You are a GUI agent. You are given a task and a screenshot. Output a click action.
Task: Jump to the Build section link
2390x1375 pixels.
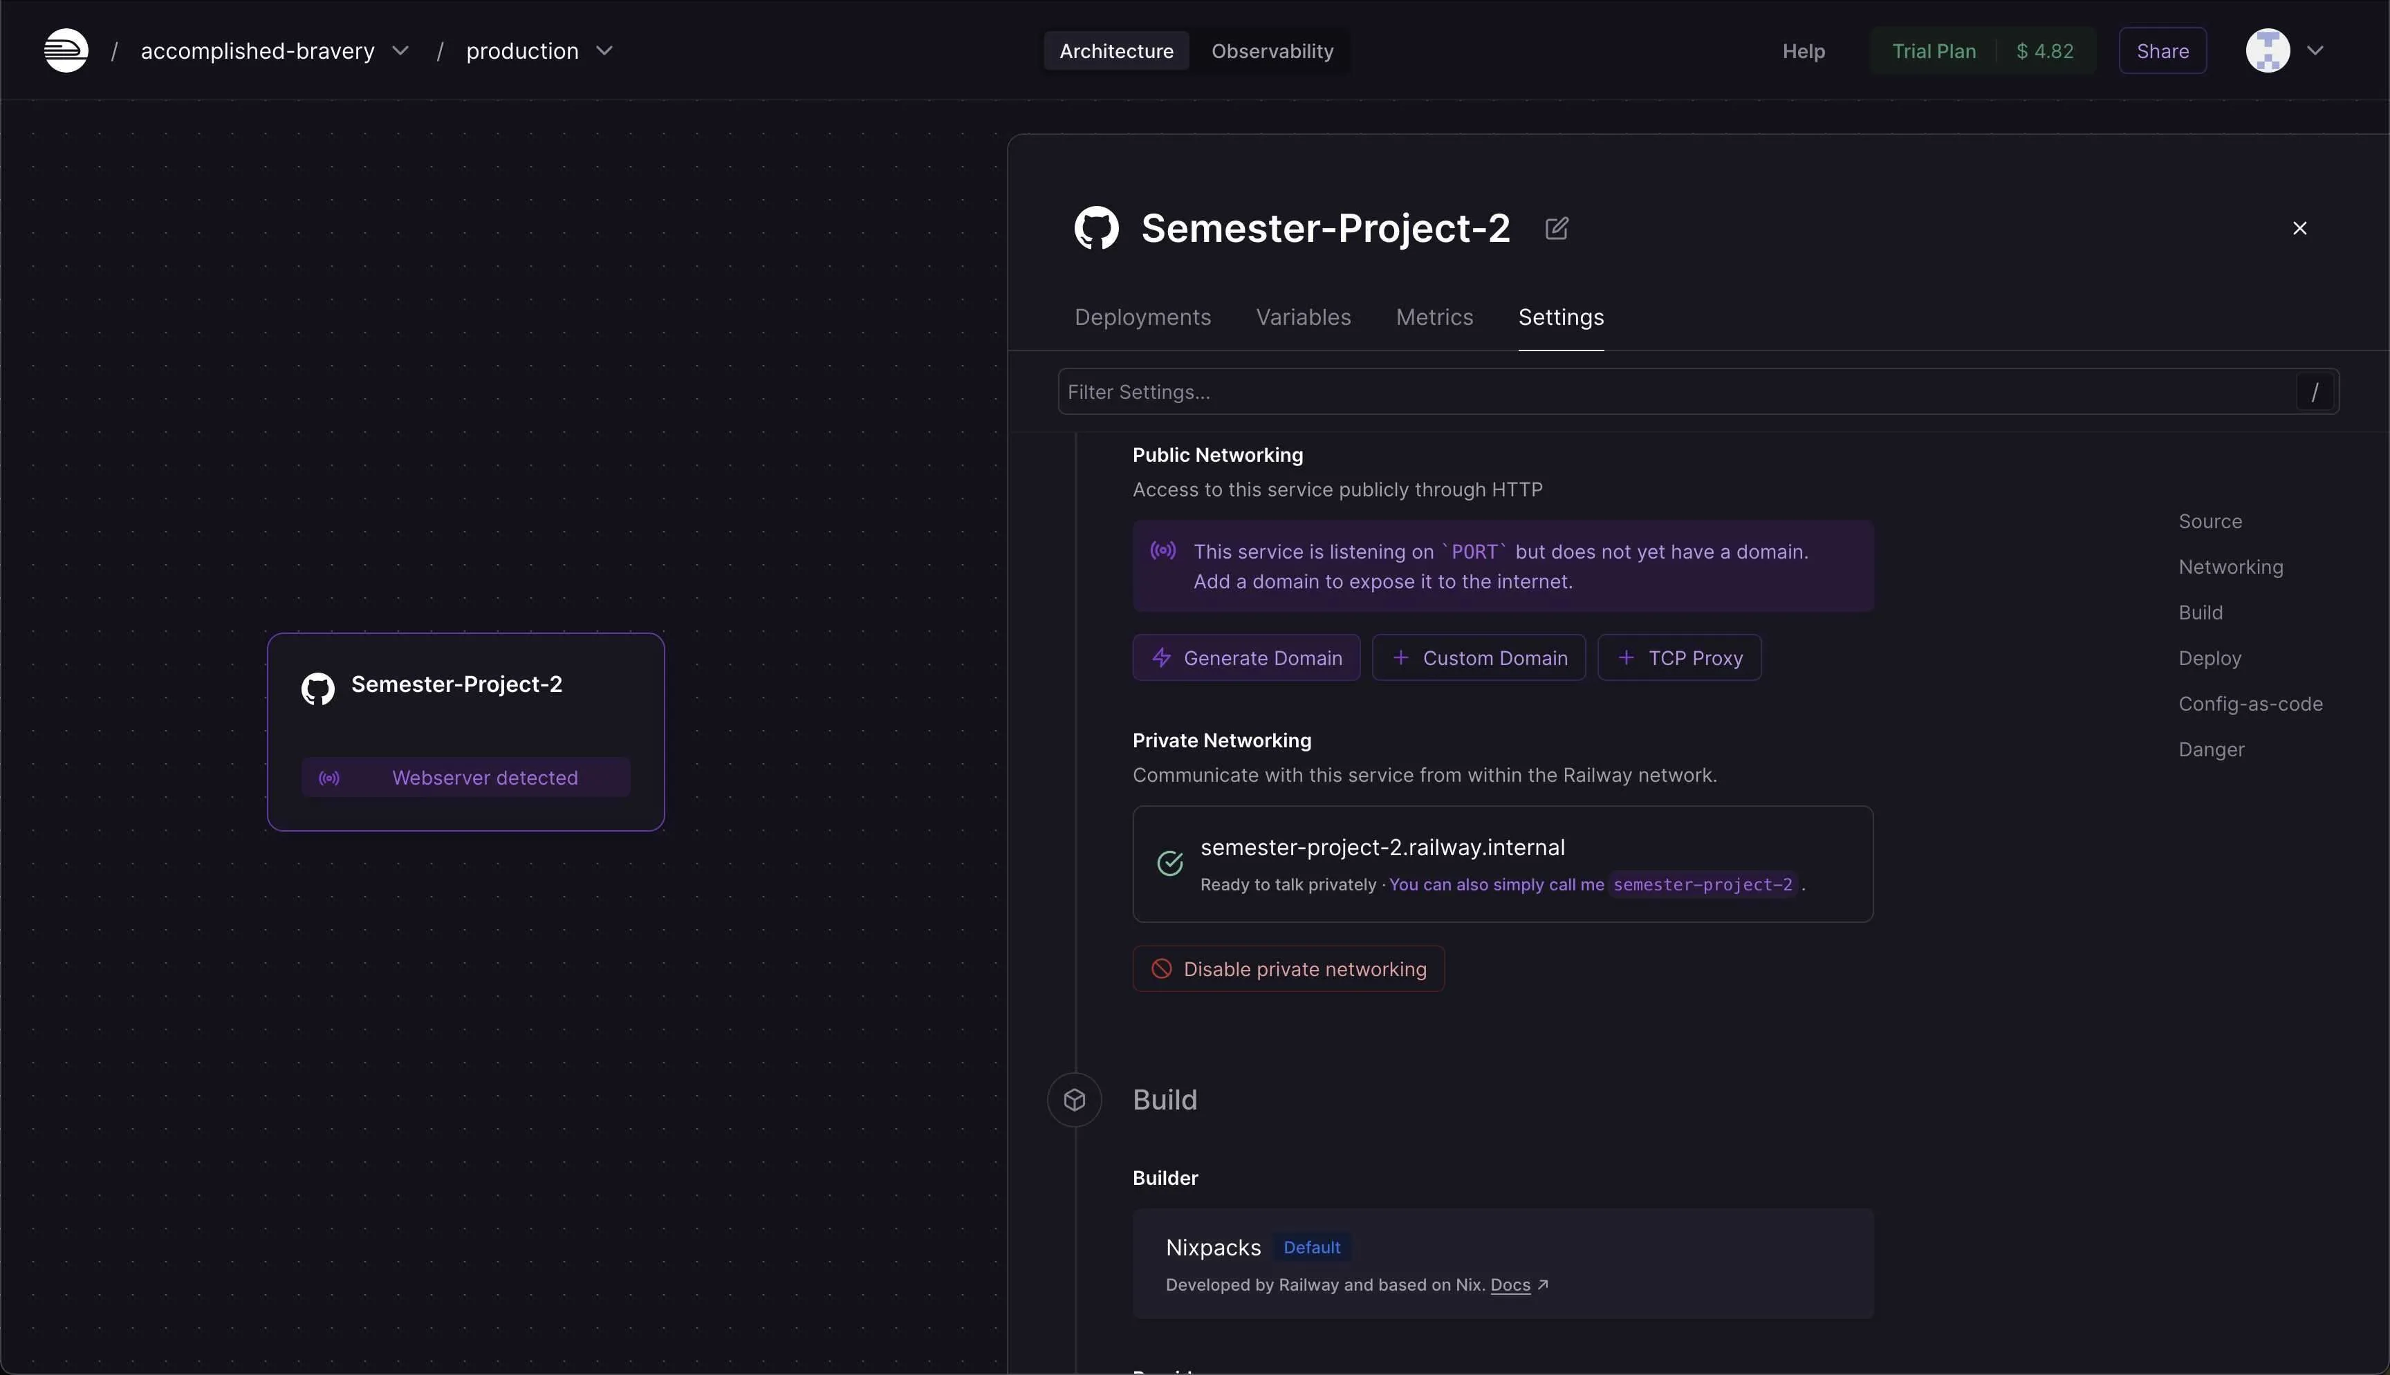coord(2200,613)
